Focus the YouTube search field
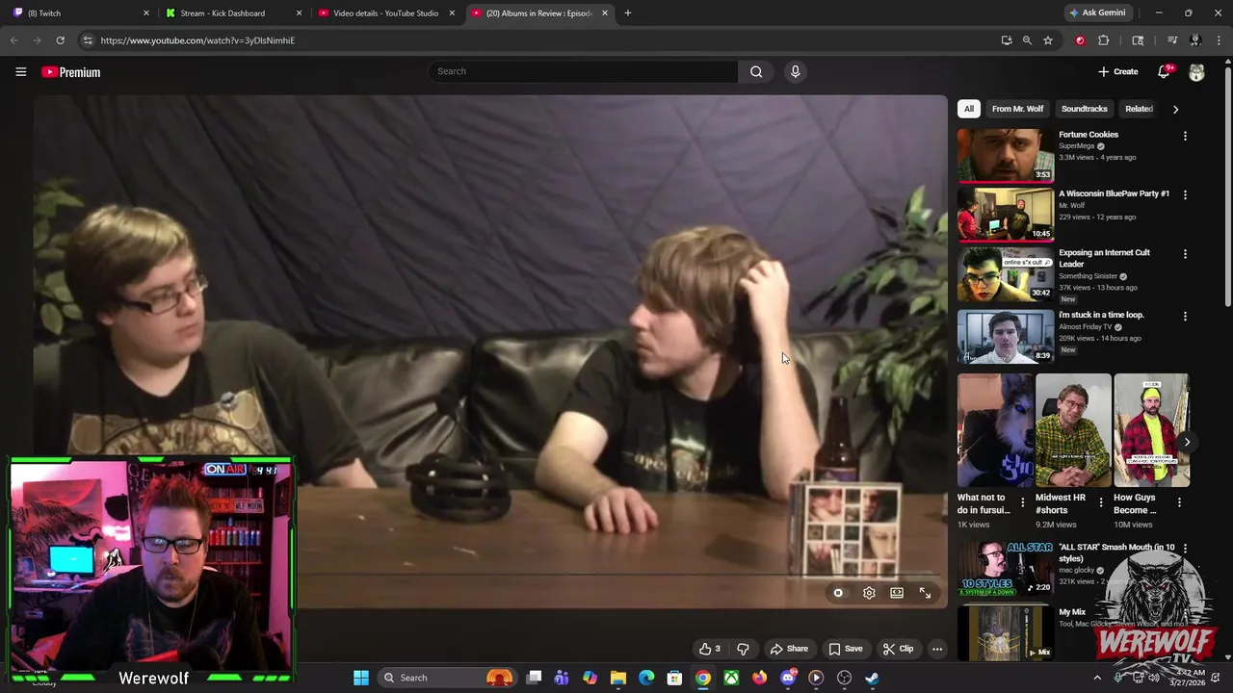The image size is (1233, 693). pyautogui.click(x=582, y=71)
